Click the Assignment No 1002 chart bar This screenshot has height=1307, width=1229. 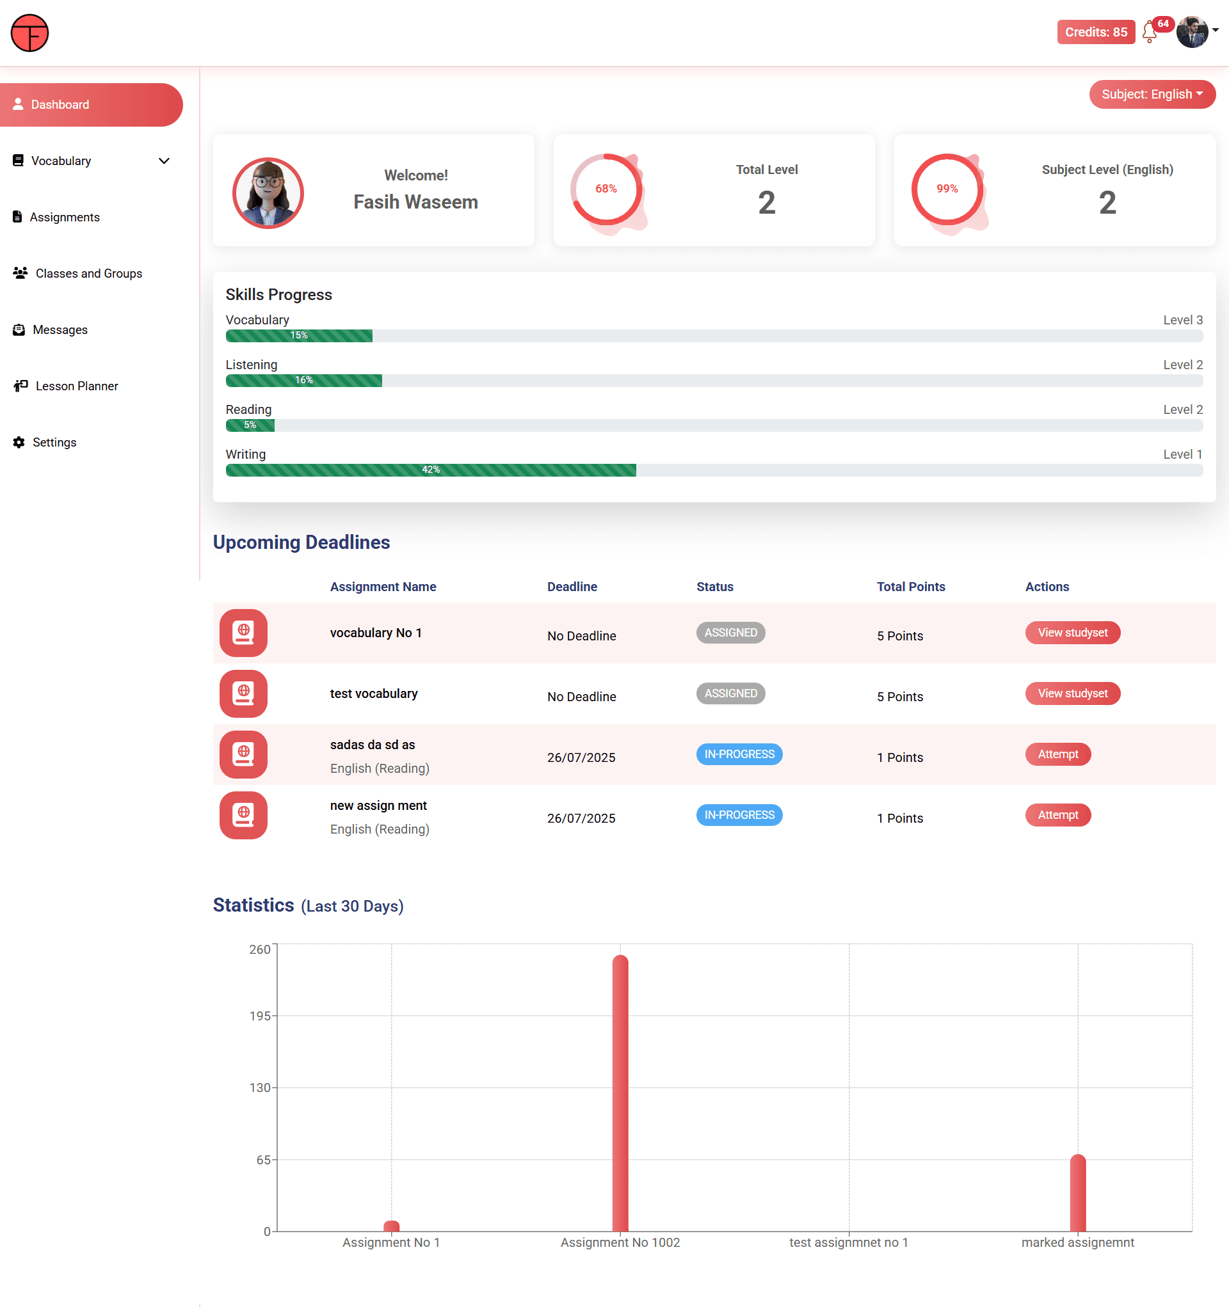pyautogui.click(x=620, y=1092)
